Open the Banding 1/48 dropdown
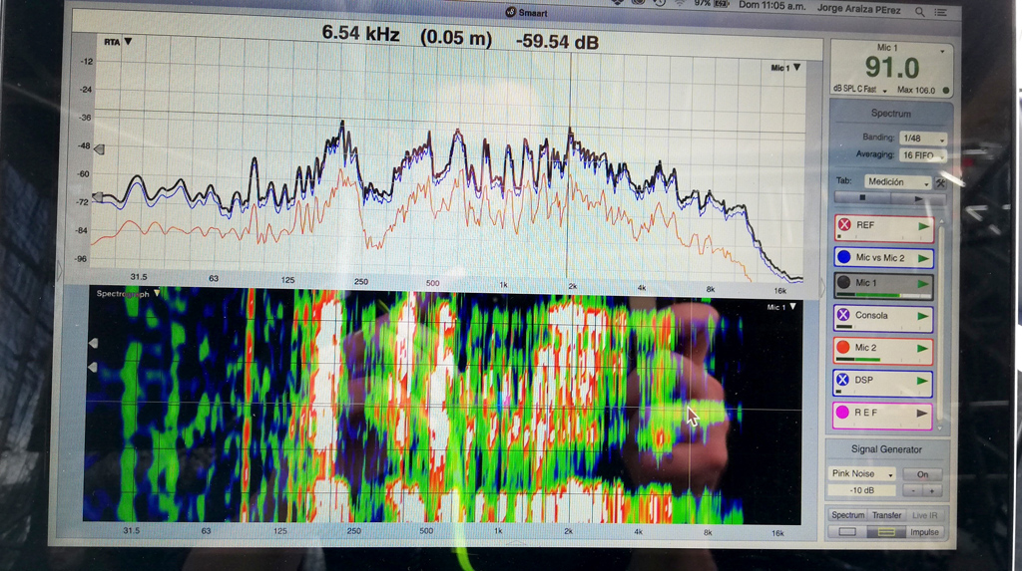Image resolution: width=1022 pixels, height=571 pixels. click(x=922, y=139)
